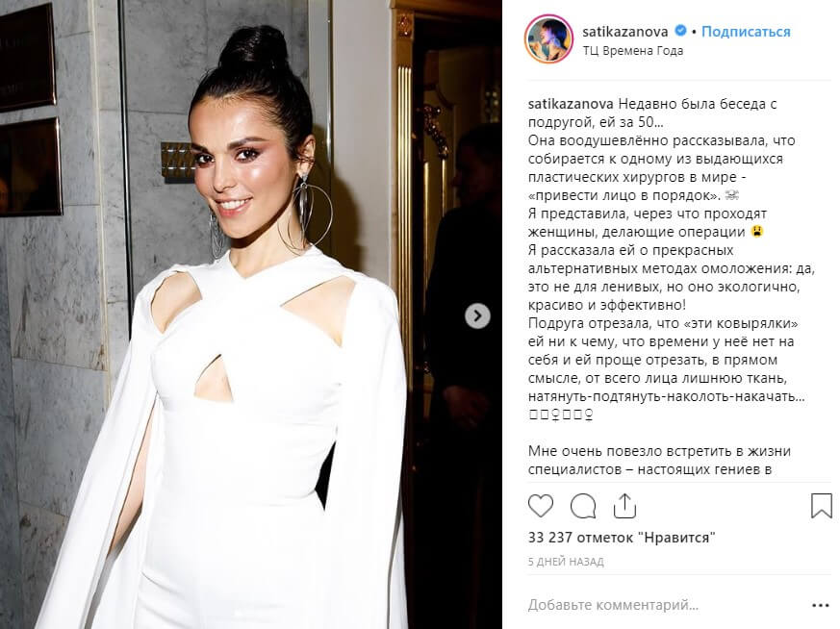Image resolution: width=840 pixels, height=629 pixels.
Task: Open comments via speech bubble icon
Action: (x=583, y=506)
